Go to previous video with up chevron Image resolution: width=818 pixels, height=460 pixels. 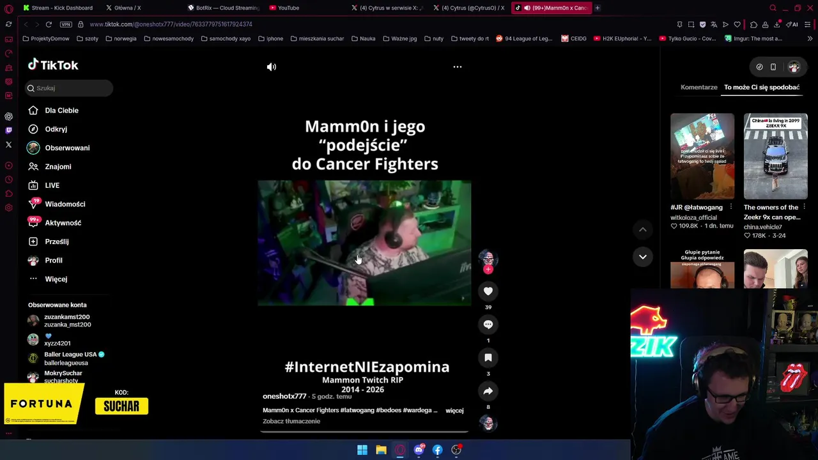point(643,229)
